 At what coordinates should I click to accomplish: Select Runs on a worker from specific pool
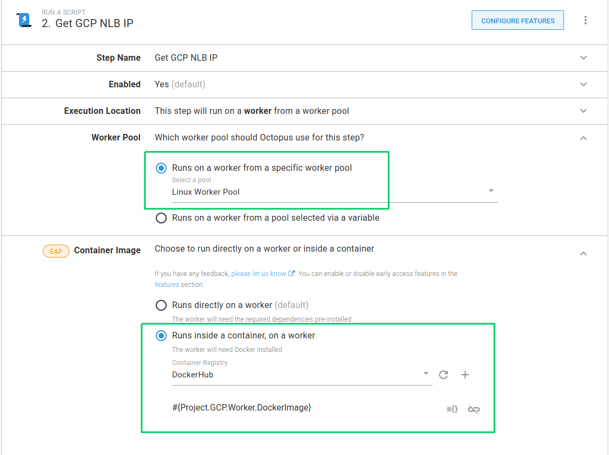pyautogui.click(x=161, y=168)
